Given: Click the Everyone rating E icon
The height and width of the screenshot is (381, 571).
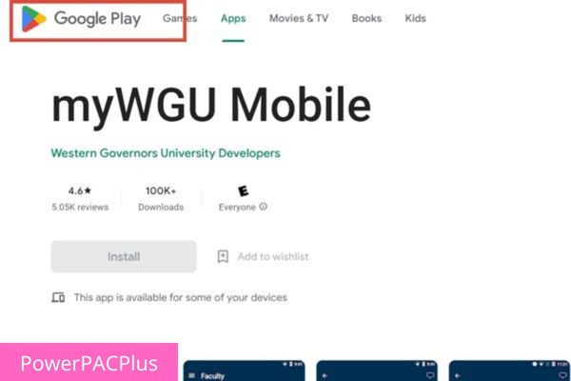Looking at the screenshot, I should [243, 190].
